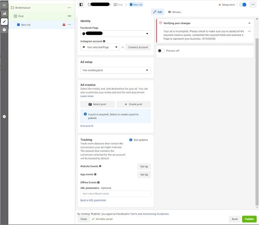Open the performance chart view icon
Screen dimensions: 259x225
pyautogui.click(x=4, y=13)
